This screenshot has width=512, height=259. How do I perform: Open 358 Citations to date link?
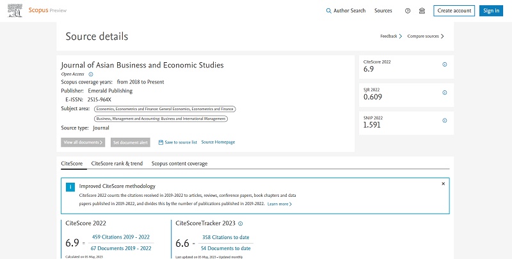[226, 237]
